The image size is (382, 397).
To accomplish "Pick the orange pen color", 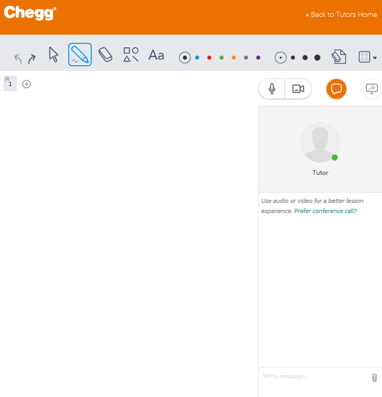I will (234, 58).
